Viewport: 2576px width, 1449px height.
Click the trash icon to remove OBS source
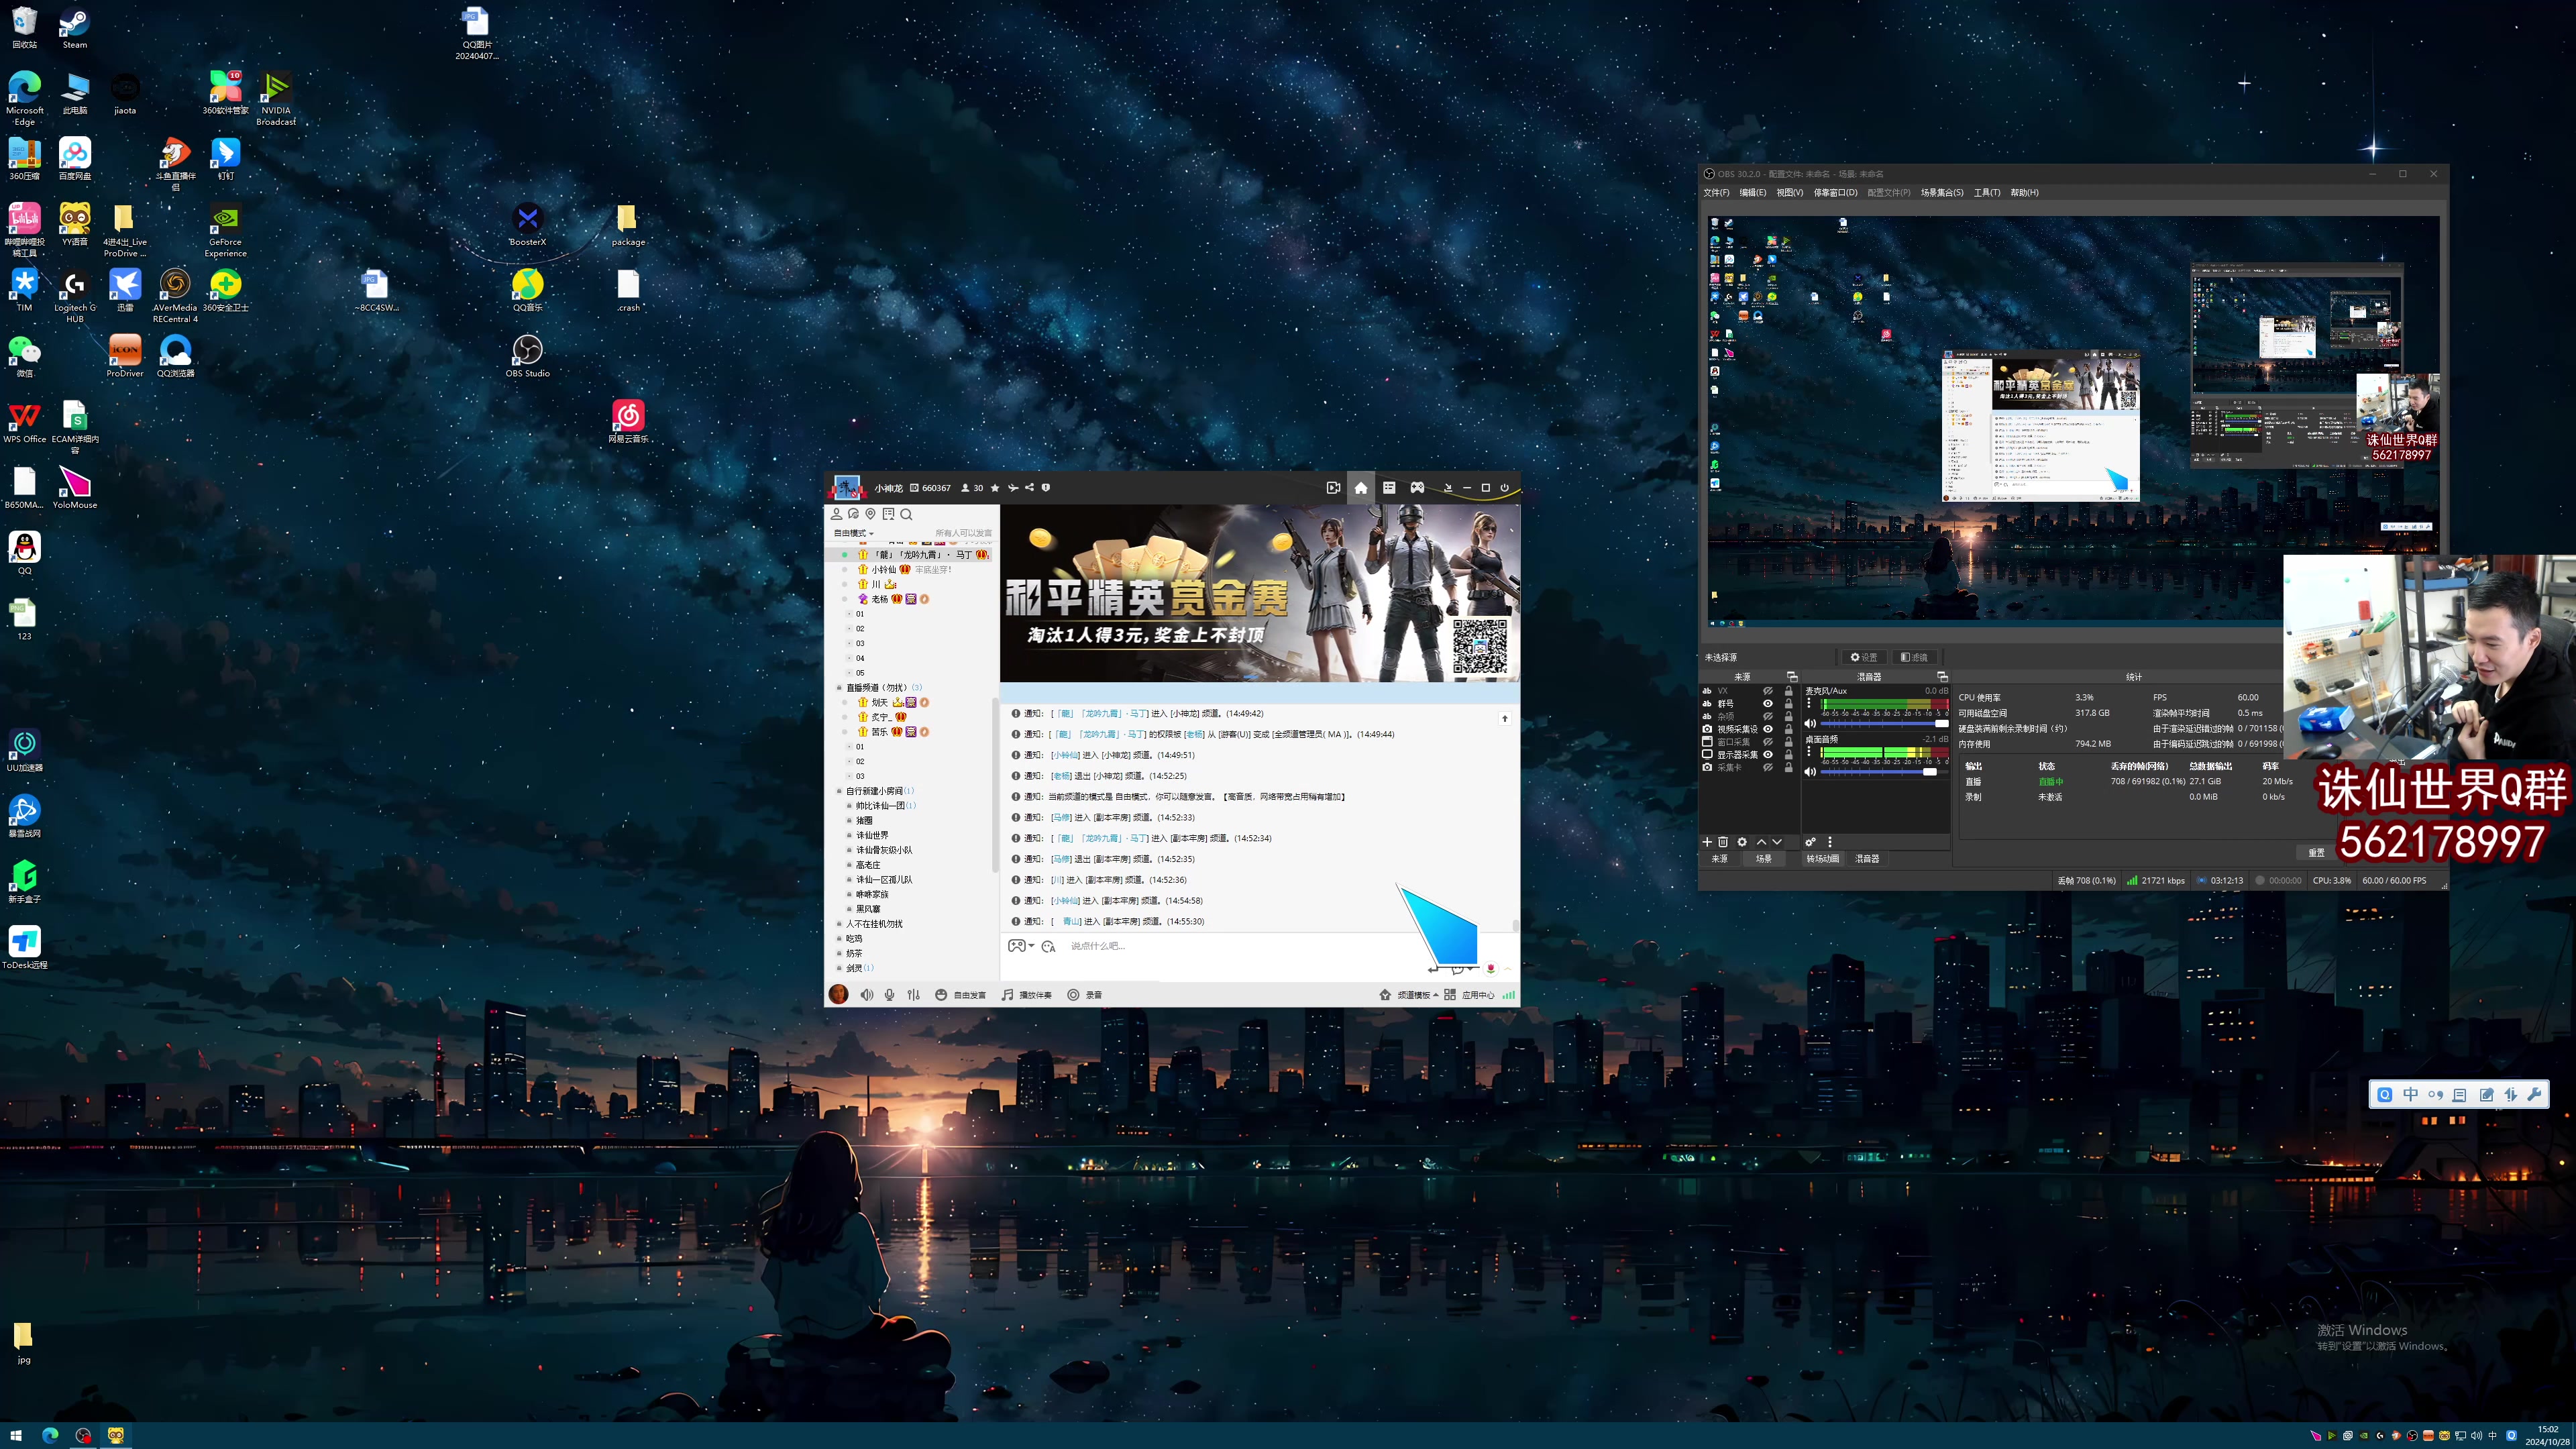[1723, 842]
